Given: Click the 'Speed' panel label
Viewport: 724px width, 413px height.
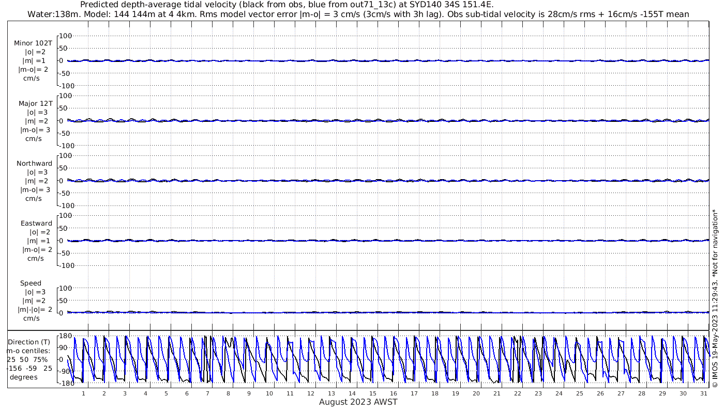Looking at the screenshot, I should 31,283.
